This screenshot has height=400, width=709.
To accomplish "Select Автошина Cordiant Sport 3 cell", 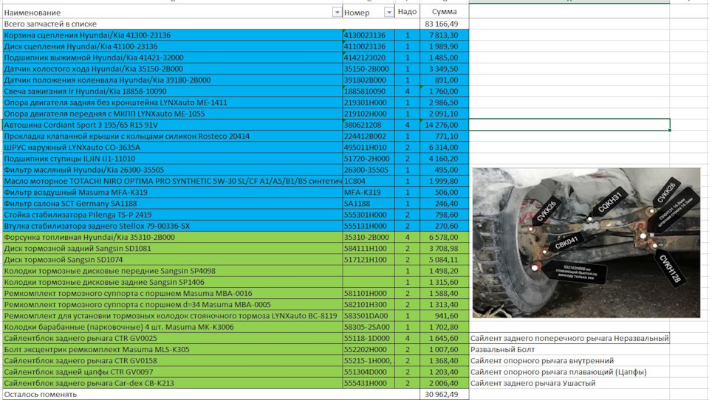I will [172, 125].
